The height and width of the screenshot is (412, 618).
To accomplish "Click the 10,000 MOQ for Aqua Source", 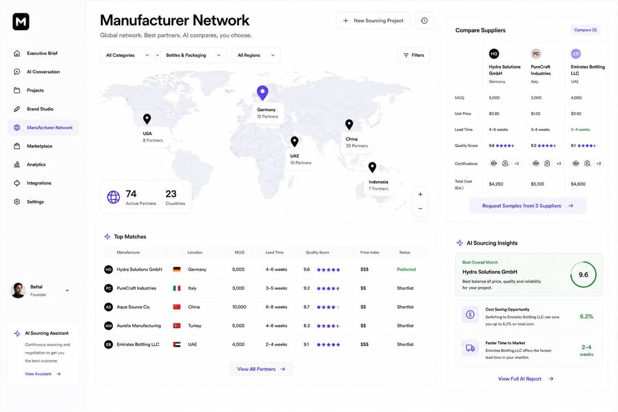I will (239, 307).
